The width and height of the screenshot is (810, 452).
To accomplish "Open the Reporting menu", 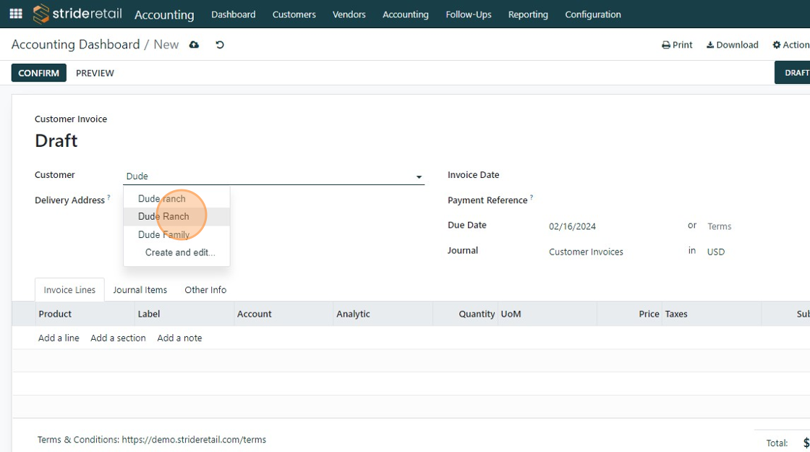I will [x=528, y=14].
